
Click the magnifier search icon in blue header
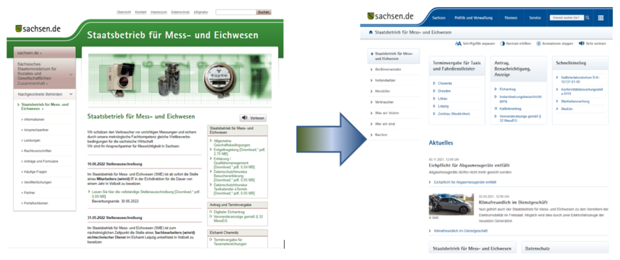click(x=588, y=18)
